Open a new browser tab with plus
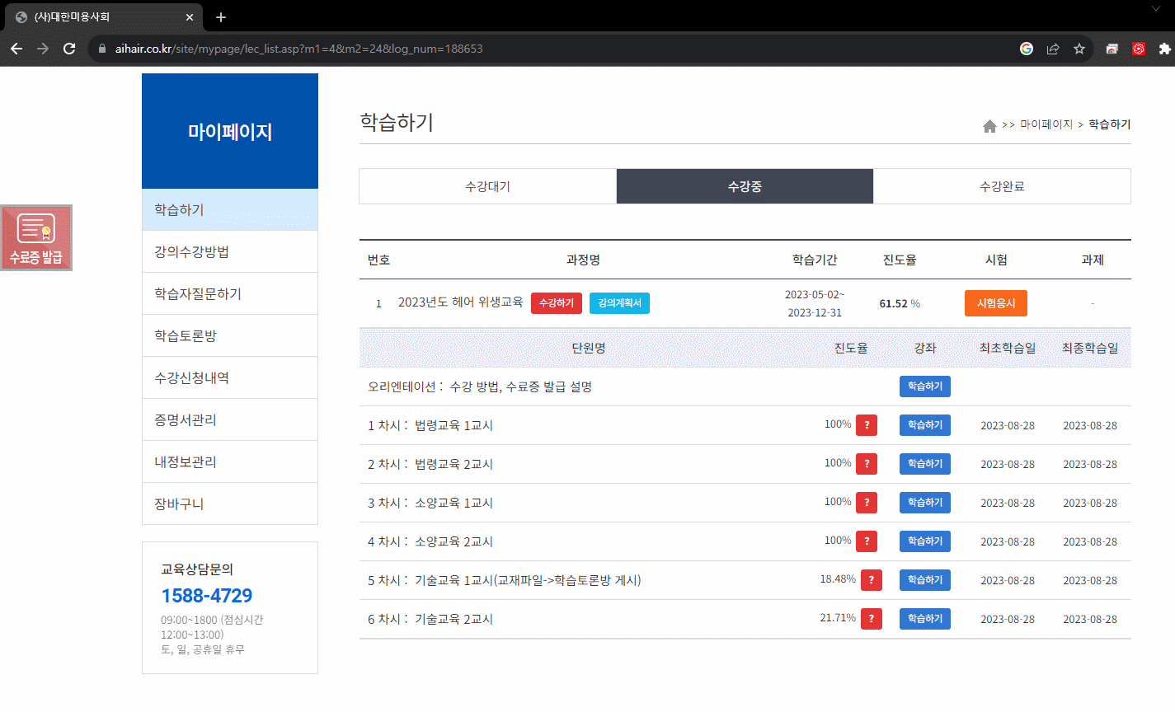This screenshot has width=1175, height=712. 221,16
